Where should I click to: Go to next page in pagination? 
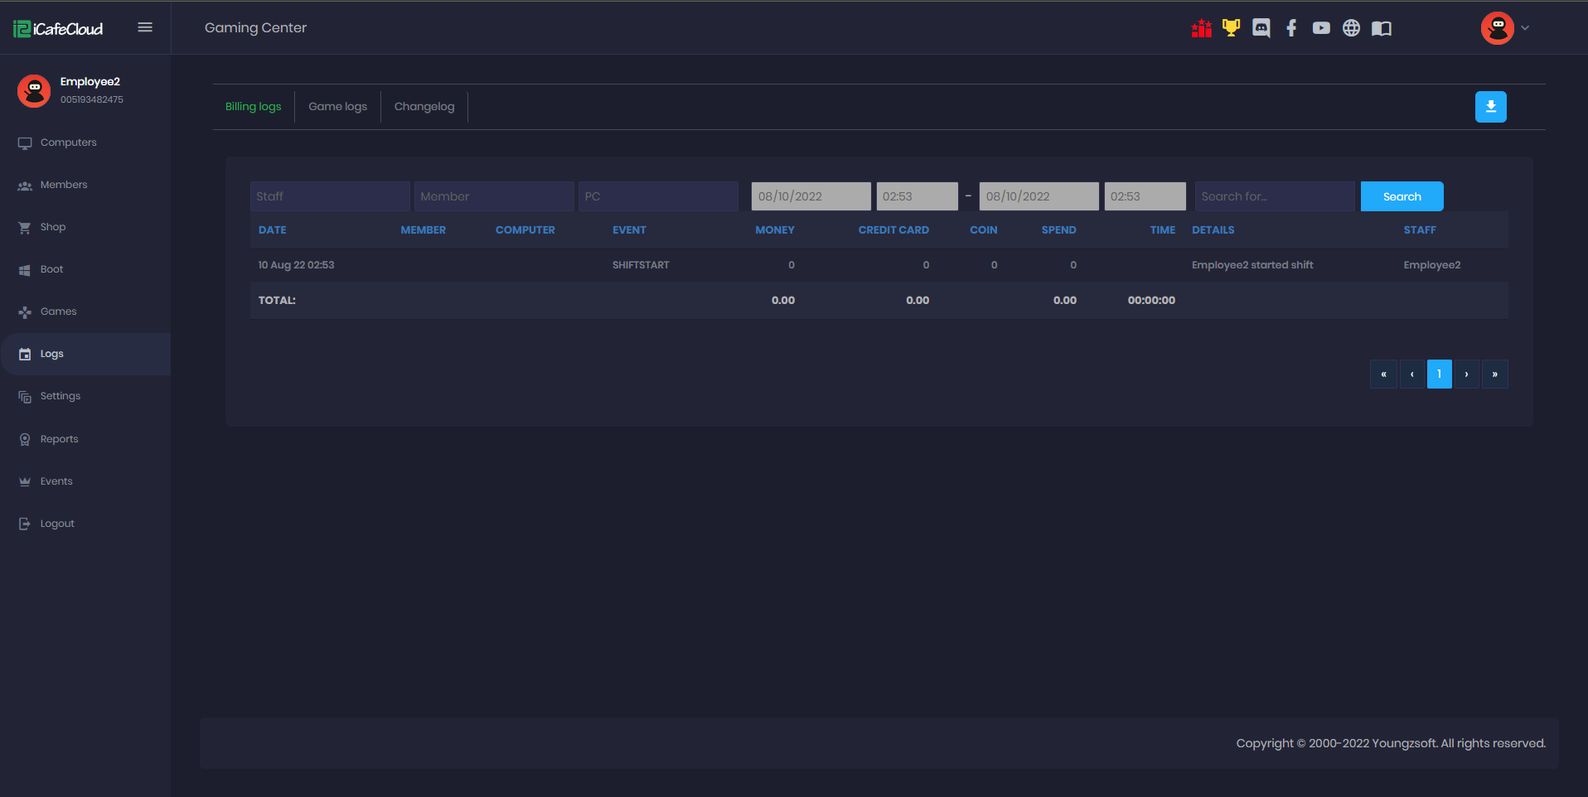coord(1466,374)
